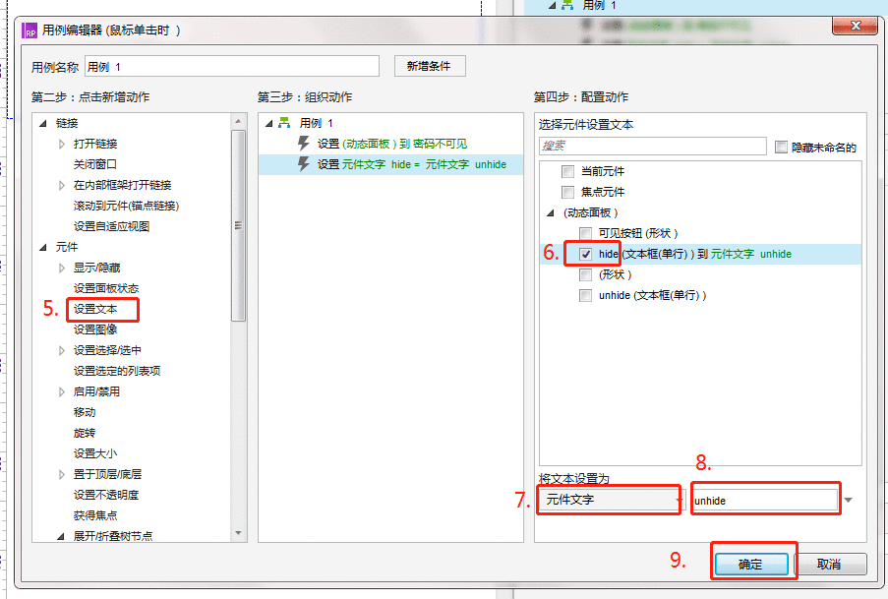Expand the 打开链接 node
The width and height of the screenshot is (888, 599).
point(62,144)
